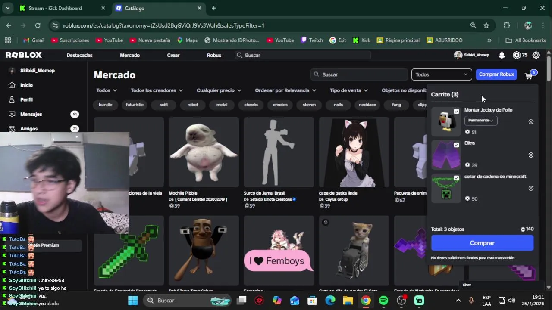Image resolution: width=552 pixels, height=310 pixels.
Task: Click the Robux balance icon
Action: (517, 55)
